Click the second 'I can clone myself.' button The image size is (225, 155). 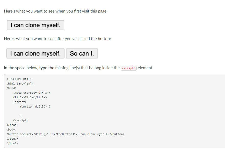35,53
